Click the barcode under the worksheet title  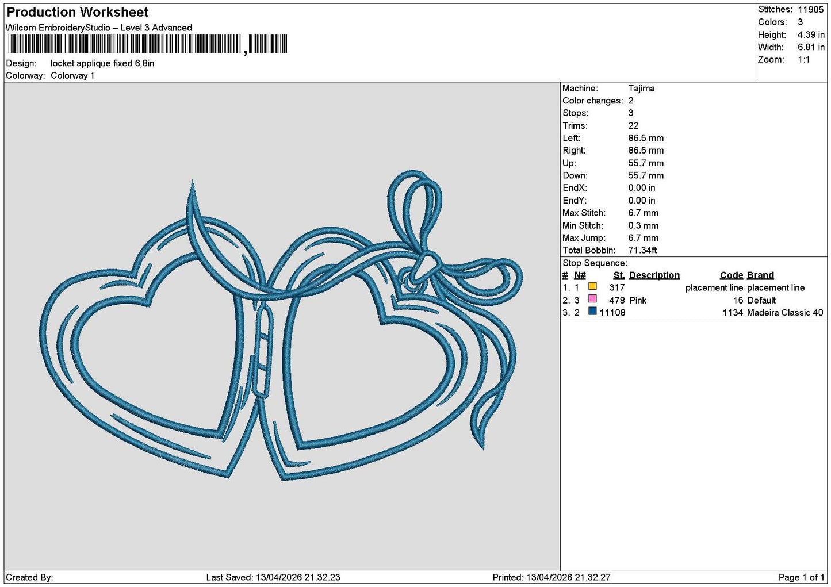coord(147,44)
